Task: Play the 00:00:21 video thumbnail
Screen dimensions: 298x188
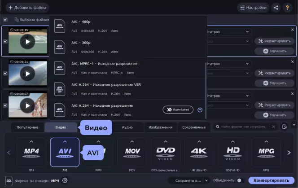Action: coord(27,74)
